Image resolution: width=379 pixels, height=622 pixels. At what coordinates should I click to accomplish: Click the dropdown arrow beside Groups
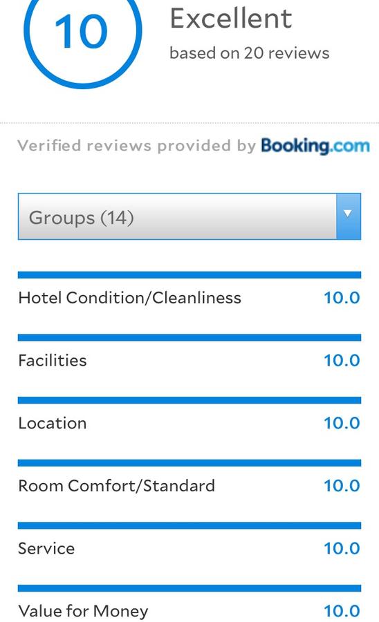pos(349,216)
